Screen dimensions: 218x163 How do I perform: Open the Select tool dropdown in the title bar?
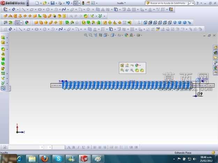[x=79, y=3]
